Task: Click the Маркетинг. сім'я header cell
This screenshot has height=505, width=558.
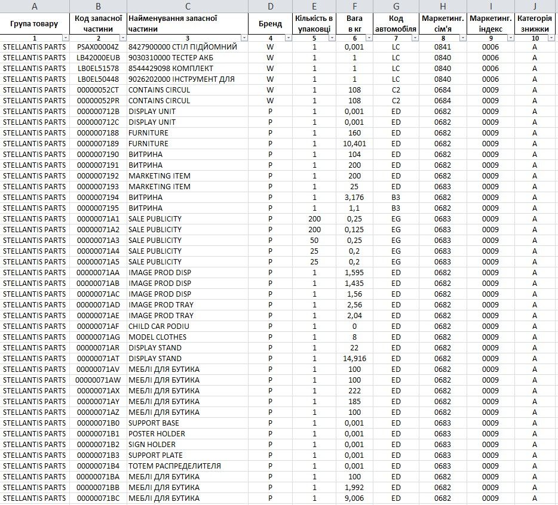Action: [442, 24]
